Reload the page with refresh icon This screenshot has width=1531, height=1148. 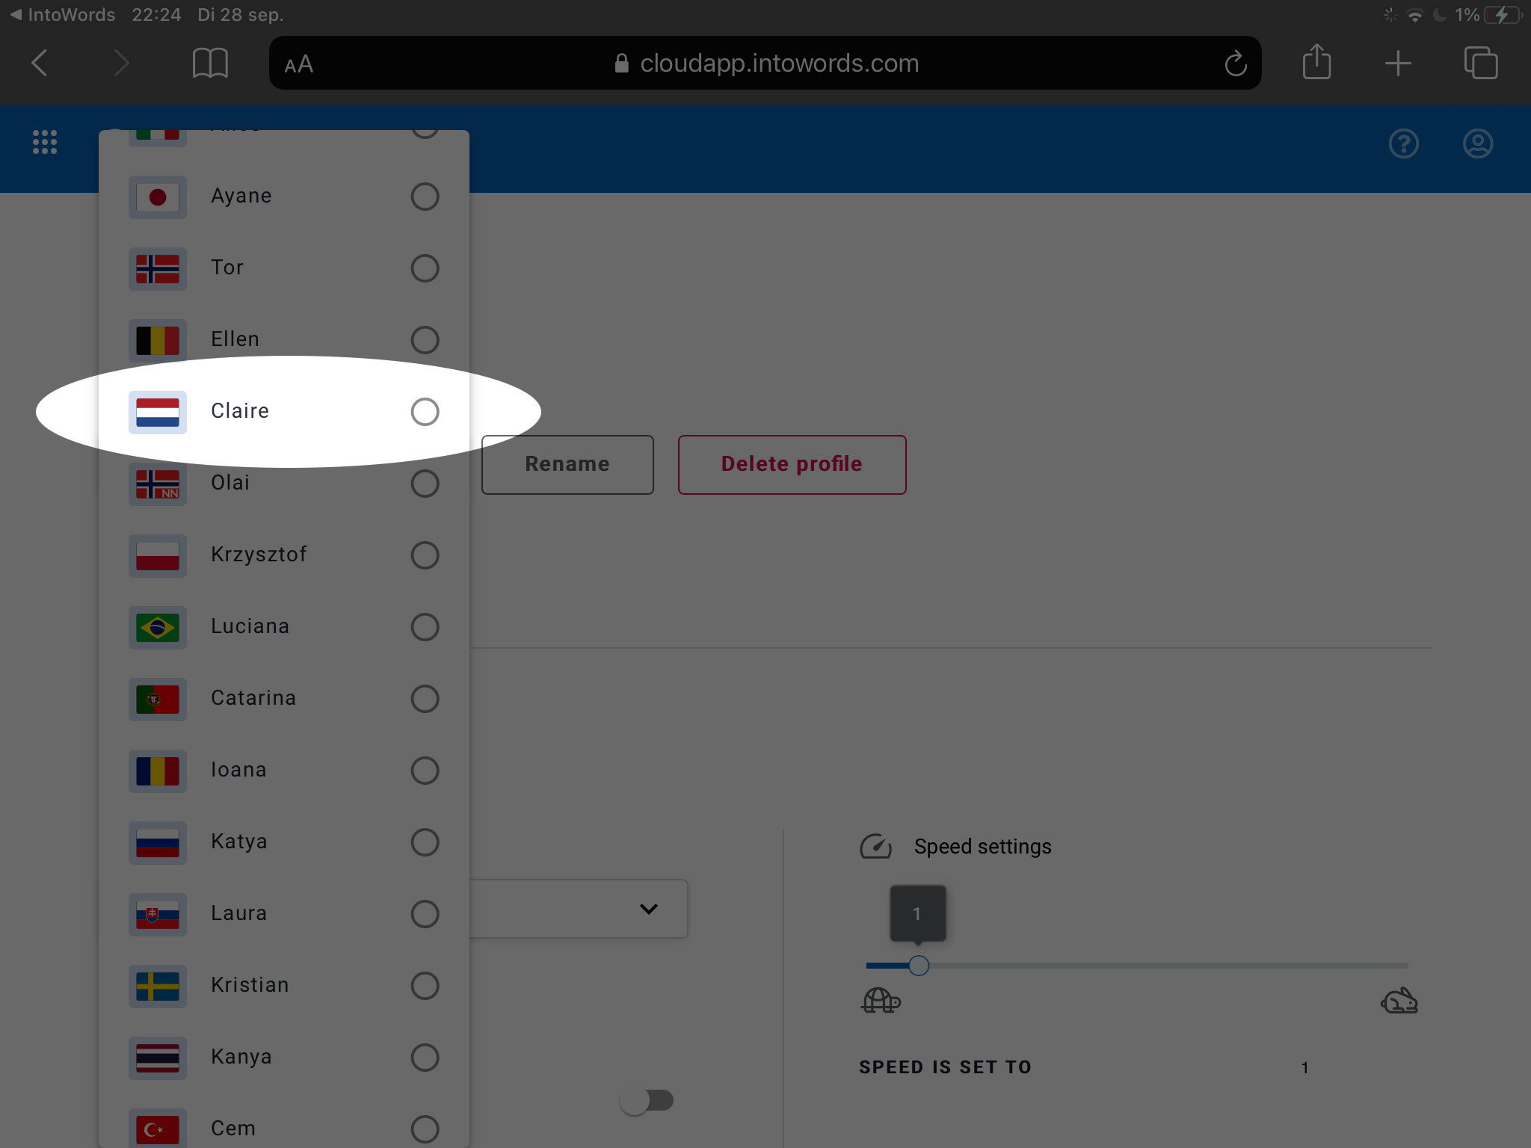[1236, 64]
